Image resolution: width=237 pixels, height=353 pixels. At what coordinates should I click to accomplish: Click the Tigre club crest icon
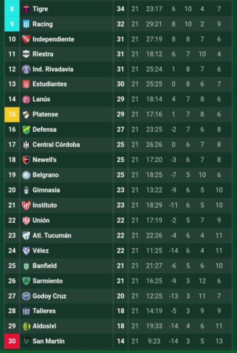26,9
